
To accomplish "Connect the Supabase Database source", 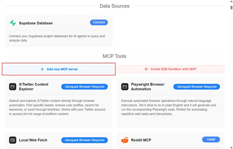I will [99, 22].
